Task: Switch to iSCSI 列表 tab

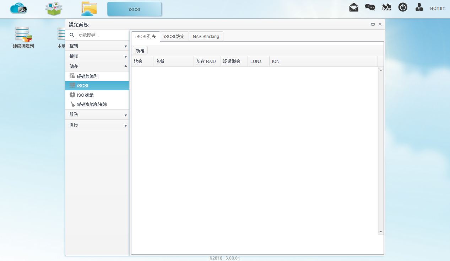Action: coord(146,37)
